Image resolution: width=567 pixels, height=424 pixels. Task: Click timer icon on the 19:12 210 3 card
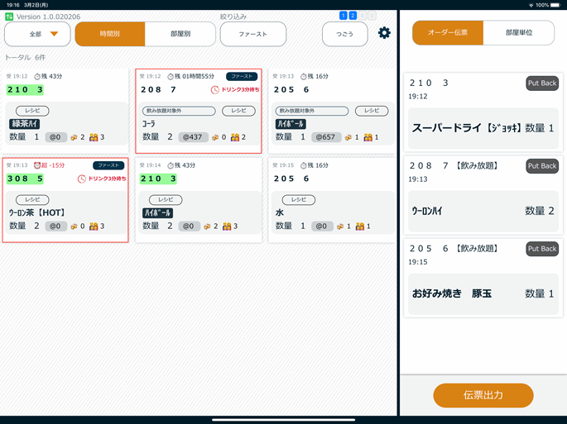(x=37, y=77)
